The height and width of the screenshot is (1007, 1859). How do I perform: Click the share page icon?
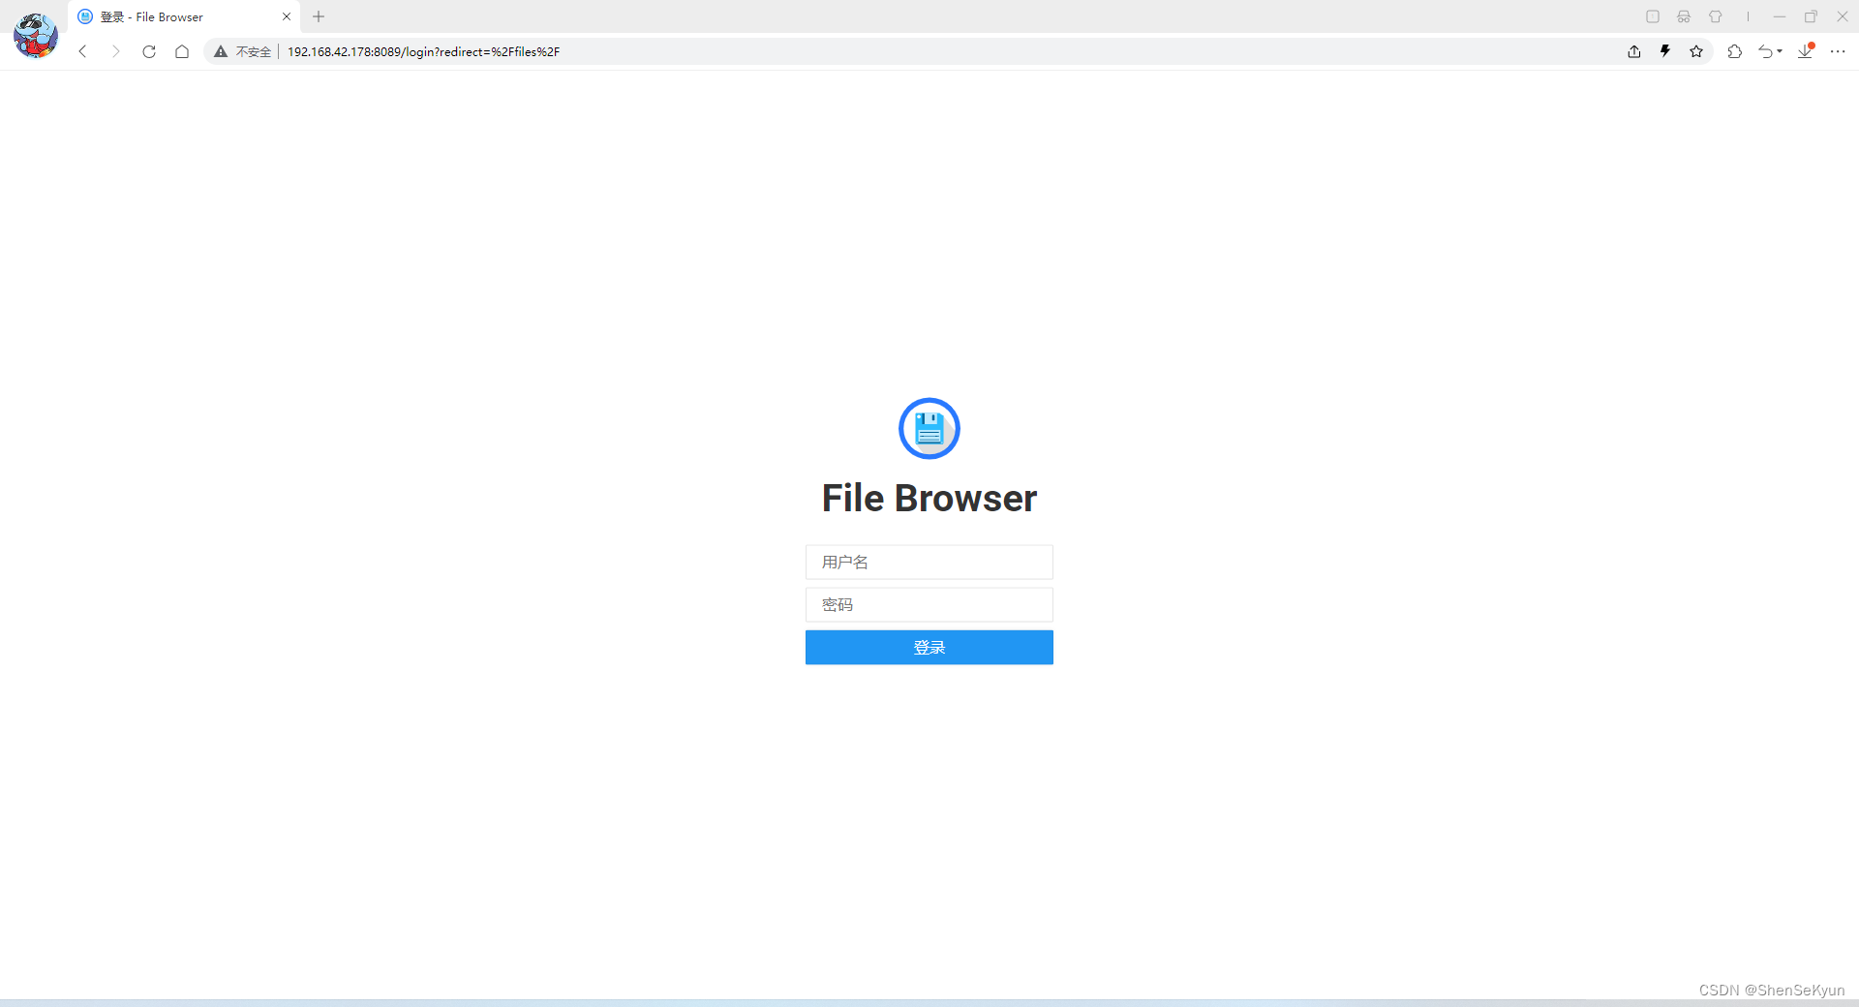(x=1634, y=51)
